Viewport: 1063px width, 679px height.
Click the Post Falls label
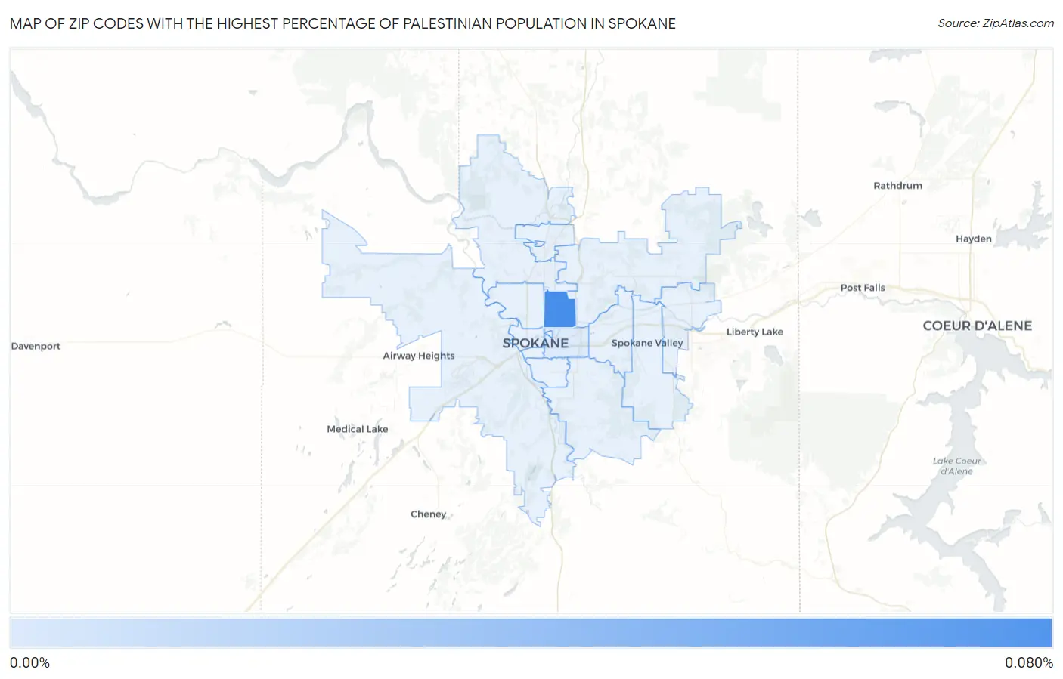click(x=863, y=288)
